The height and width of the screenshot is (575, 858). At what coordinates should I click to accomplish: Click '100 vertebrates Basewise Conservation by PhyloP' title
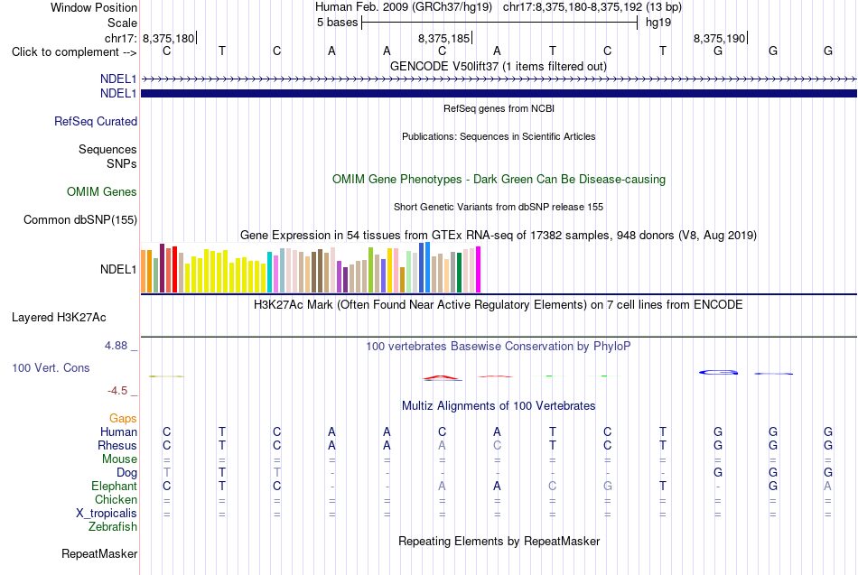[499, 347]
